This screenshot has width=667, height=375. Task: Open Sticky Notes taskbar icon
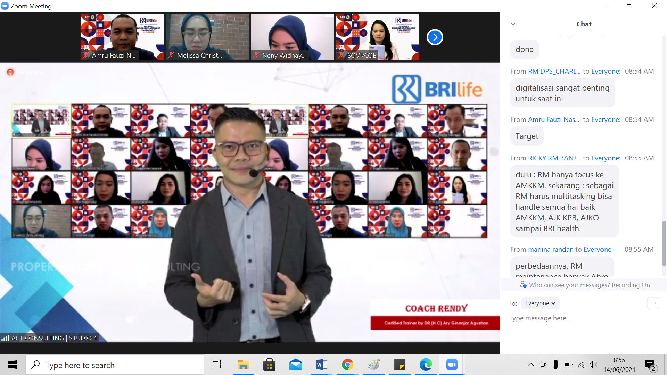click(x=400, y=365)
